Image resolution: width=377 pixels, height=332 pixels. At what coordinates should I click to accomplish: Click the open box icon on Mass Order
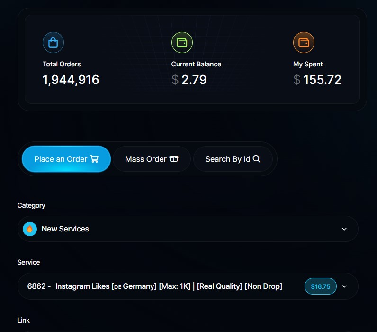click(x=174, y=159)
